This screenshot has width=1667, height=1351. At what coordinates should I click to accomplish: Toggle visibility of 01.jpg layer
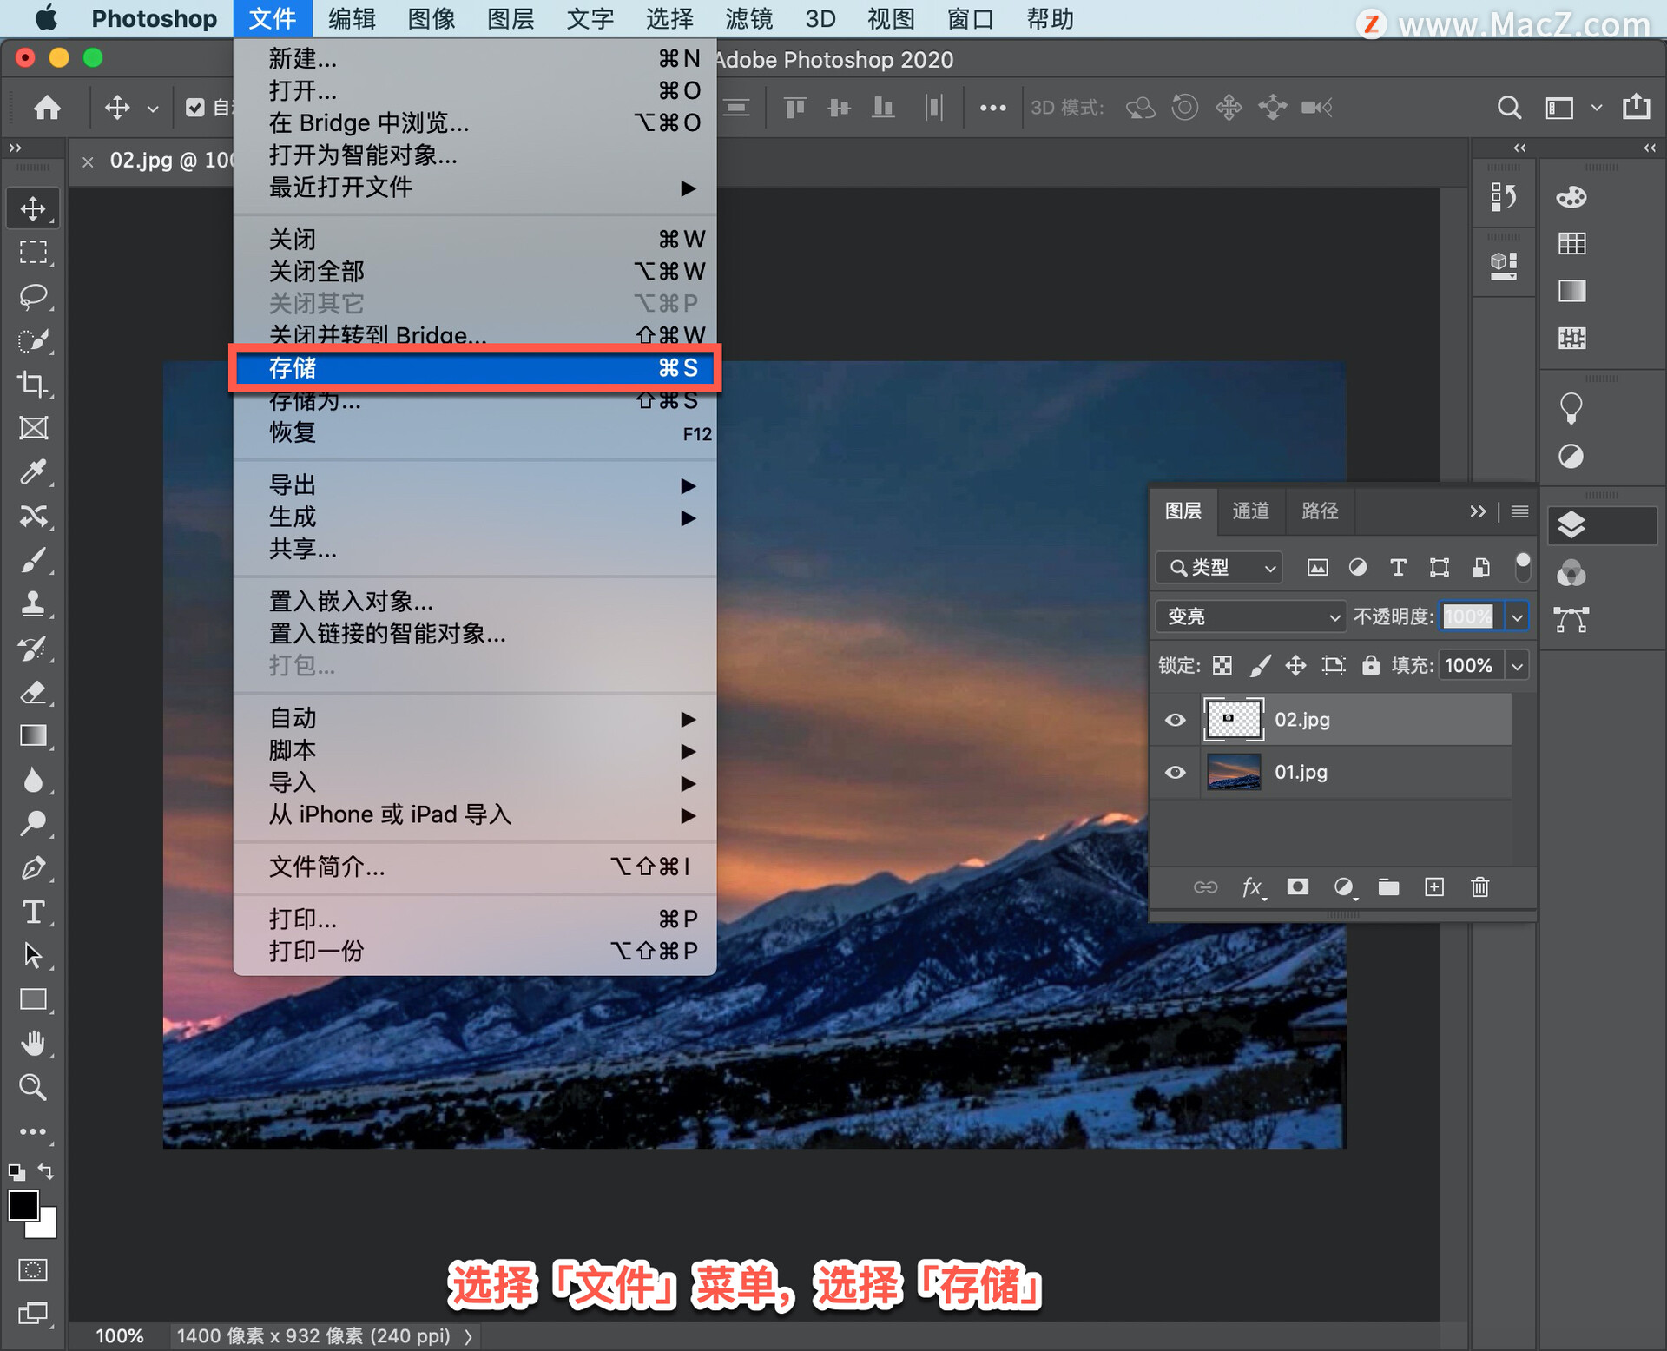click(1175, 772)
